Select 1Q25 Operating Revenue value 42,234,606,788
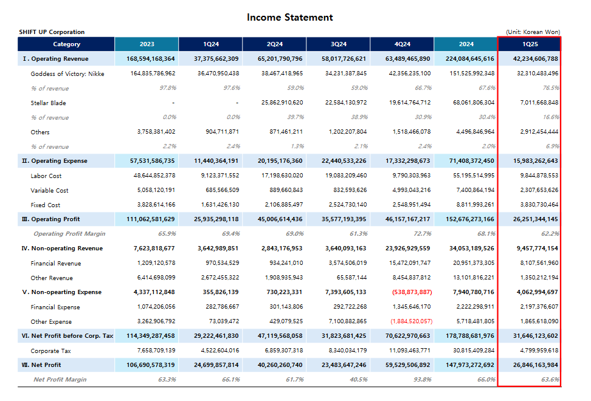Screen dimensions: 591x401 tap(535, 59)
